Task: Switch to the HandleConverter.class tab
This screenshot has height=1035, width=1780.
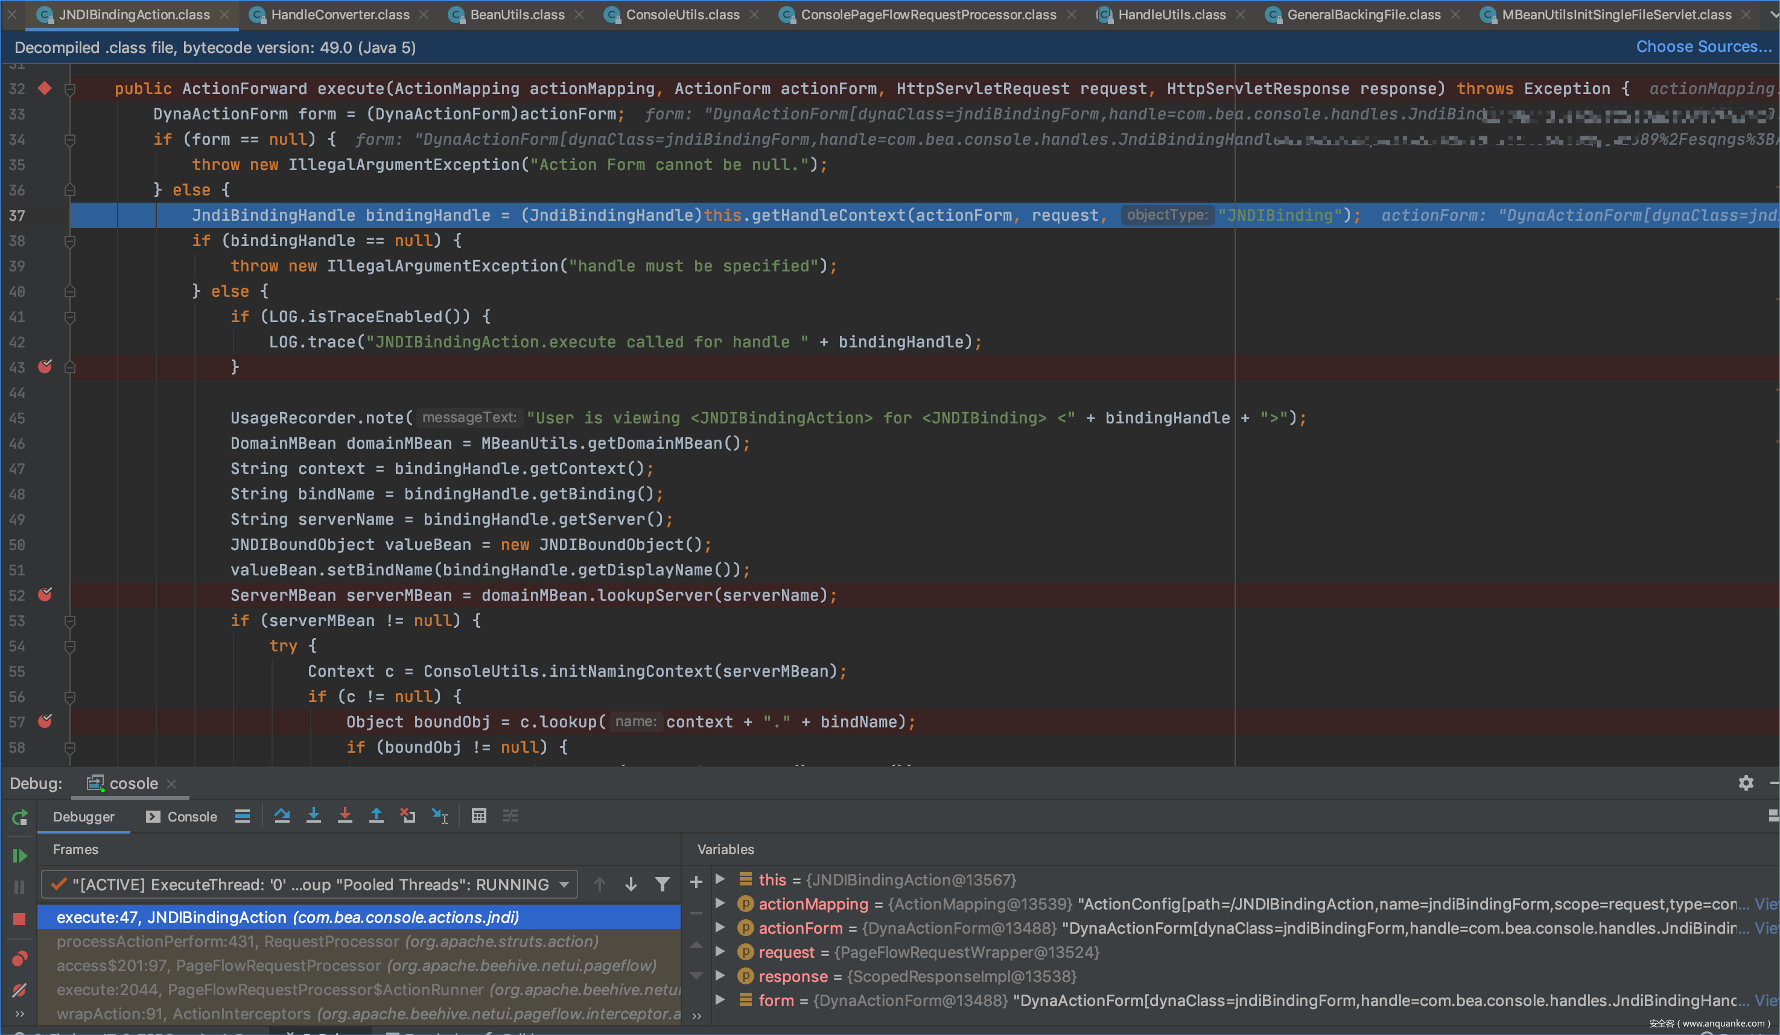Action: 340,15
